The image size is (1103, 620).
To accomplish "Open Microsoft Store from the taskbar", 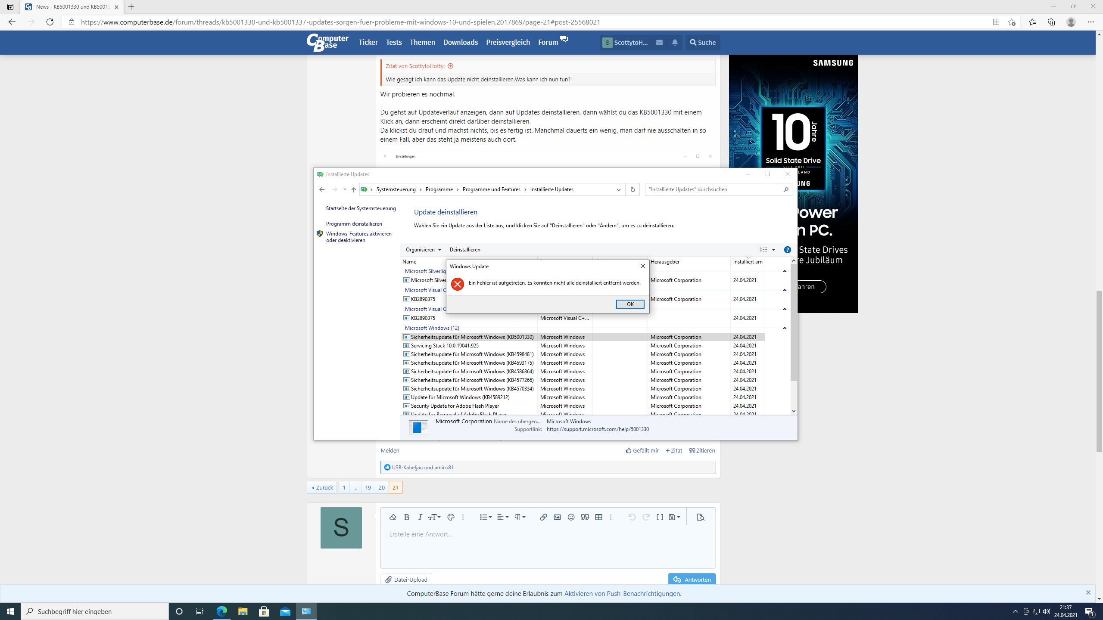I will click(264, 611).
